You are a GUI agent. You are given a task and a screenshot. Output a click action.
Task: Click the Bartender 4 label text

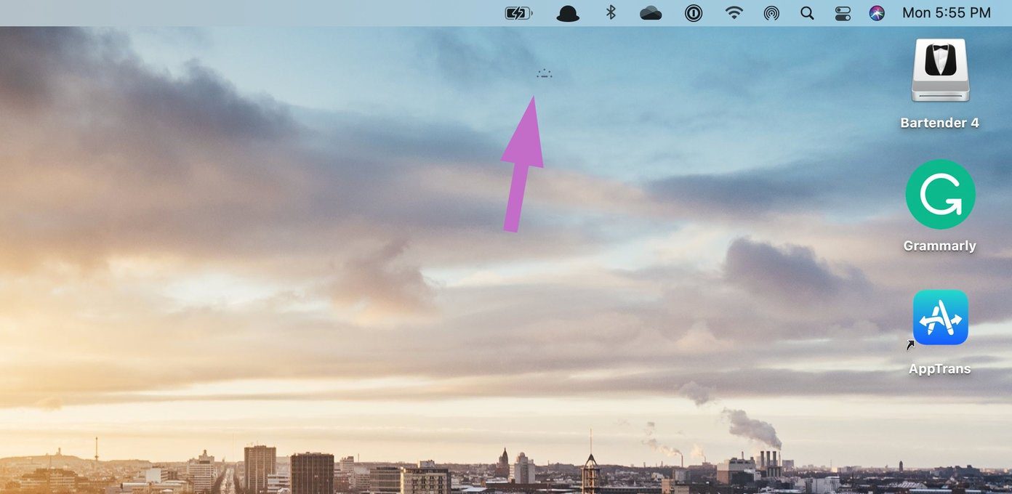click(x=939, y=123)
